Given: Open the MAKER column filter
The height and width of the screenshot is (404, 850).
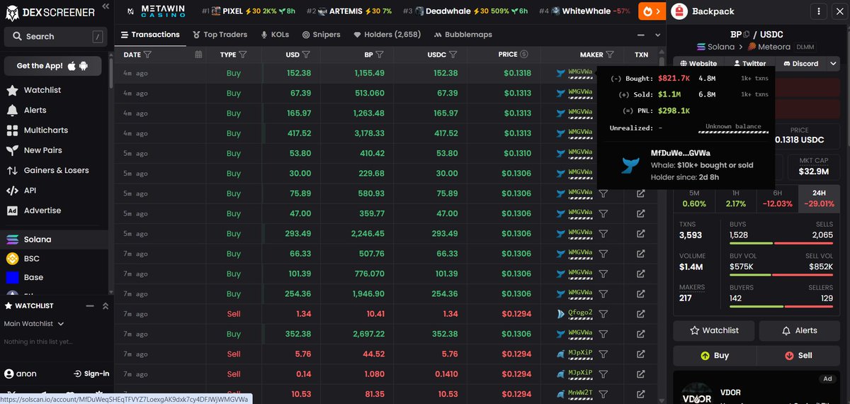Looking at the screenshot, I should pos(611,54).
